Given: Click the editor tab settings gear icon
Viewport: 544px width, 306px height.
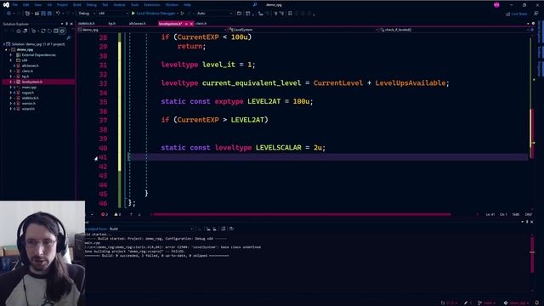Looking at the screenshot, I should [x=534, y=24].
